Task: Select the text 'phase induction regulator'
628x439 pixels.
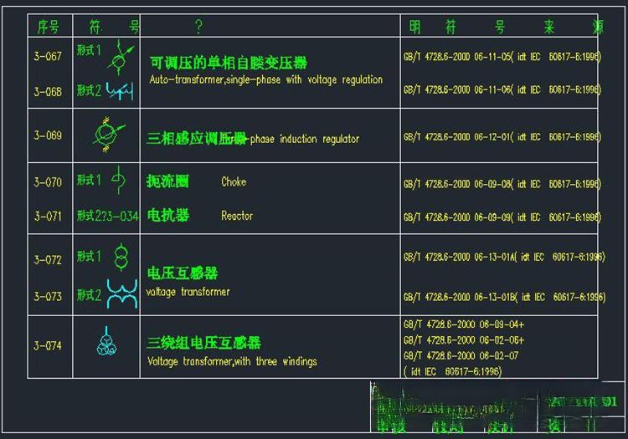Action: [305, 139]
